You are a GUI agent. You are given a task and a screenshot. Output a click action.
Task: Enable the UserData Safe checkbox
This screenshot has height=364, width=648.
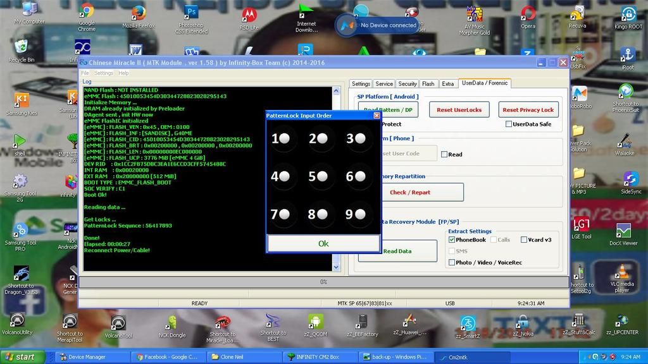click(x=509, y=124)
